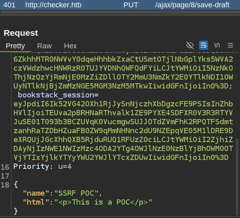Toggle show newline characters \n icon
This screenshot has height=218, width=240.
[217, 45]
